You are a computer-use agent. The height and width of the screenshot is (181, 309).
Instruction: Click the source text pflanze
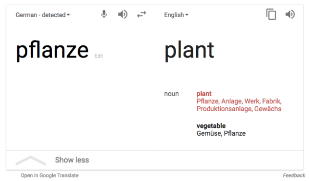click(52, 51)
